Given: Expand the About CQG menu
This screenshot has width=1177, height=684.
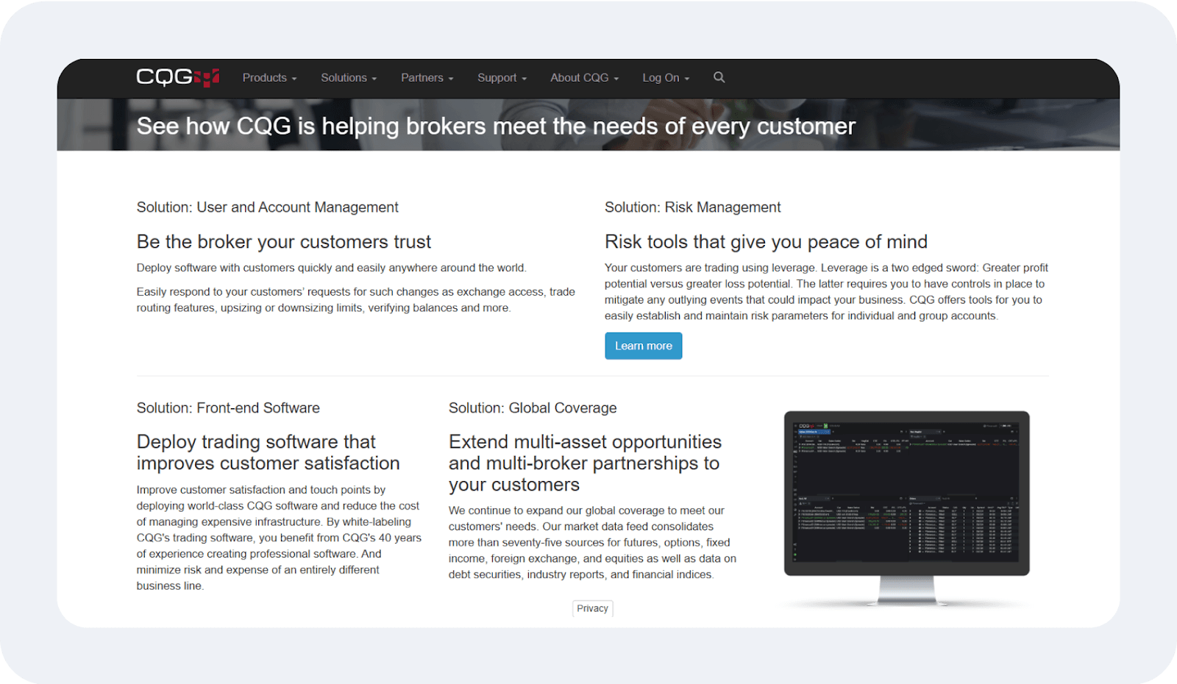Looking at the screenshot, I should (x=585, y=78).
